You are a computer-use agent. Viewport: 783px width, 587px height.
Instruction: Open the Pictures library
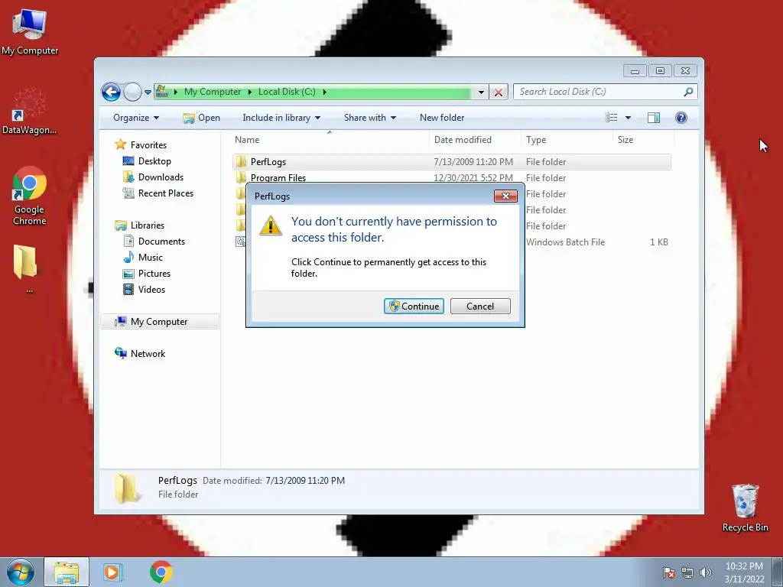(154, 273)
